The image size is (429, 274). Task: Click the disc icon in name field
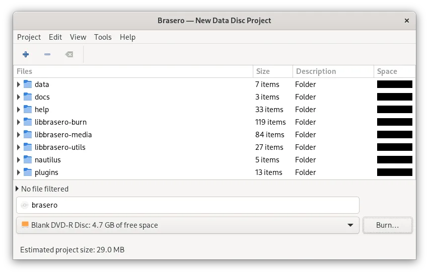[25, 205]
